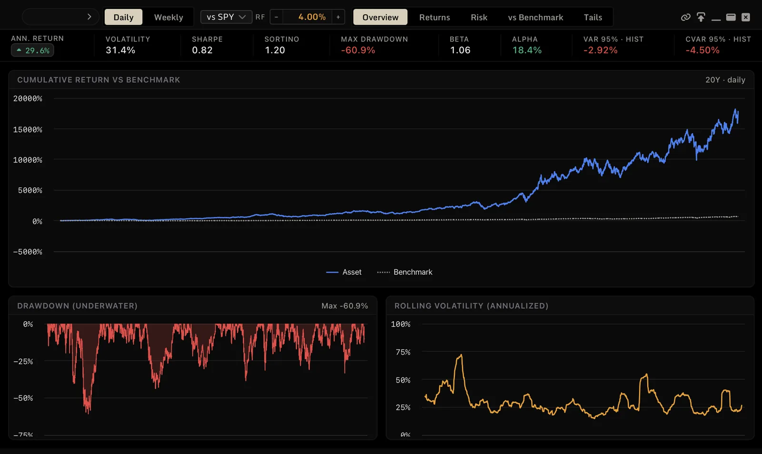Increase risk-free rate with plus button
This screenshot has width=762, height=454.
tap(338, 17)
